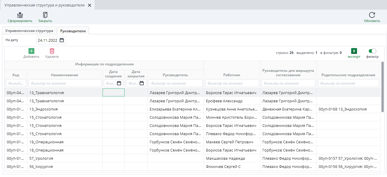Click Кузнецова Анна Анатольевна worker cell
This screenshot has width=387, height=177.
coord(232,109)
